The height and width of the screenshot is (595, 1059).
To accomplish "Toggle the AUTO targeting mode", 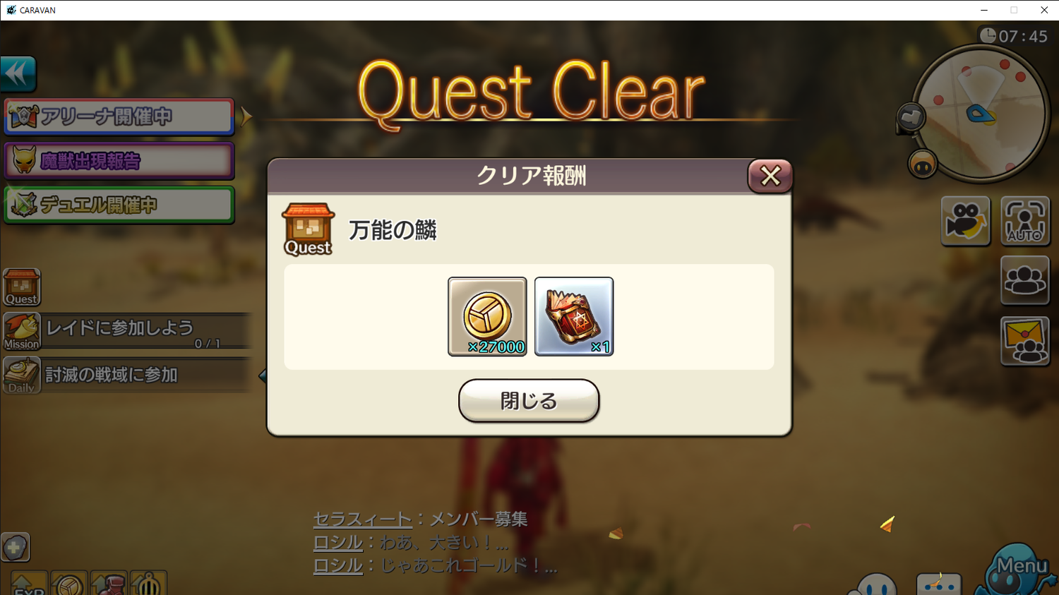I will 1025,222.
